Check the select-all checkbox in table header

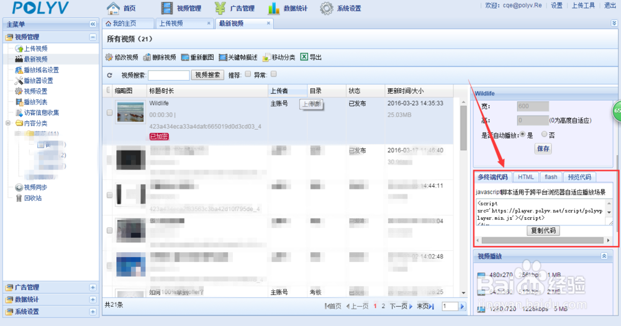pyautogui.click(x=108, y=90)
